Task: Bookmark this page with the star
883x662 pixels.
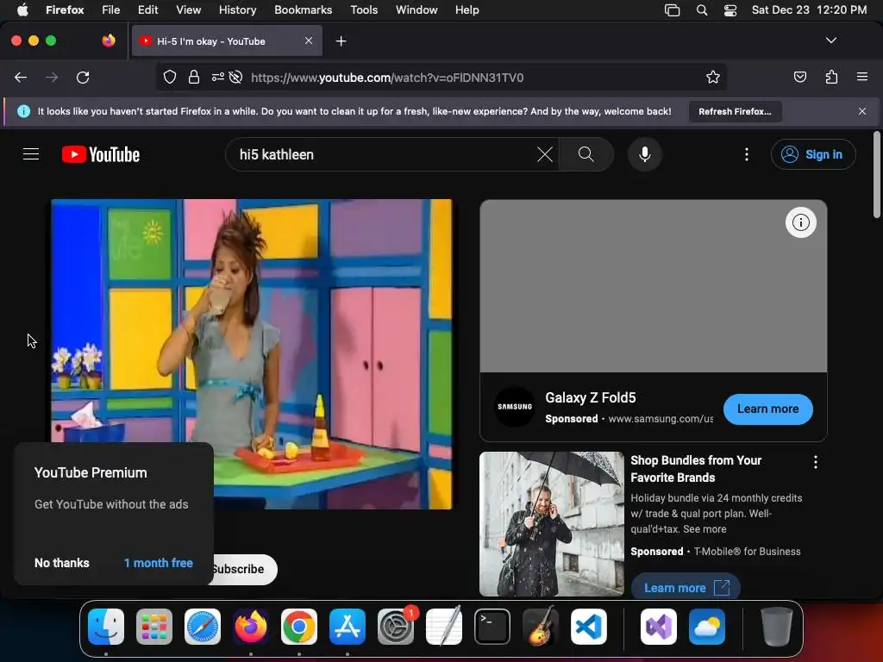Action: (713, 77)
